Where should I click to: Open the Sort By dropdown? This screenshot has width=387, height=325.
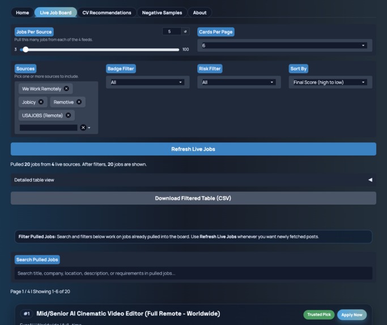(330, 82)
